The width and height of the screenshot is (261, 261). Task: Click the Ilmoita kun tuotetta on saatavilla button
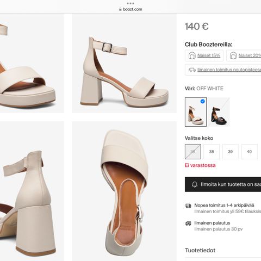[x=223, y=184]
